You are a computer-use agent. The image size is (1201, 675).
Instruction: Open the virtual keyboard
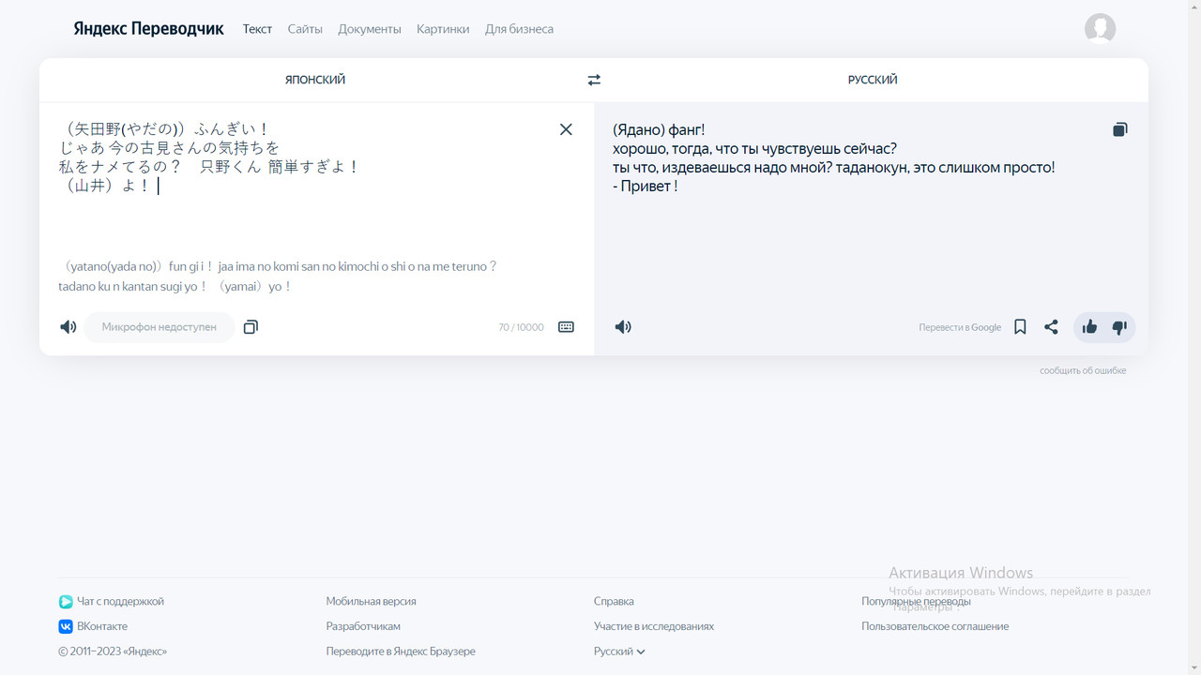coord(566,327)
